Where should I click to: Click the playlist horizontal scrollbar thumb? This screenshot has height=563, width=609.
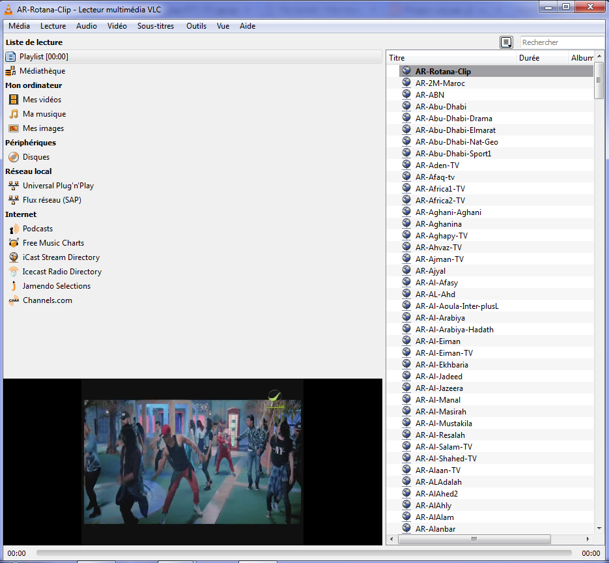pyautogui.click(x=474, y=539)
